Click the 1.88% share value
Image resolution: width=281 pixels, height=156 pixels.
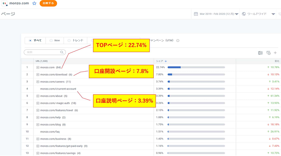[x=160, y=117]
